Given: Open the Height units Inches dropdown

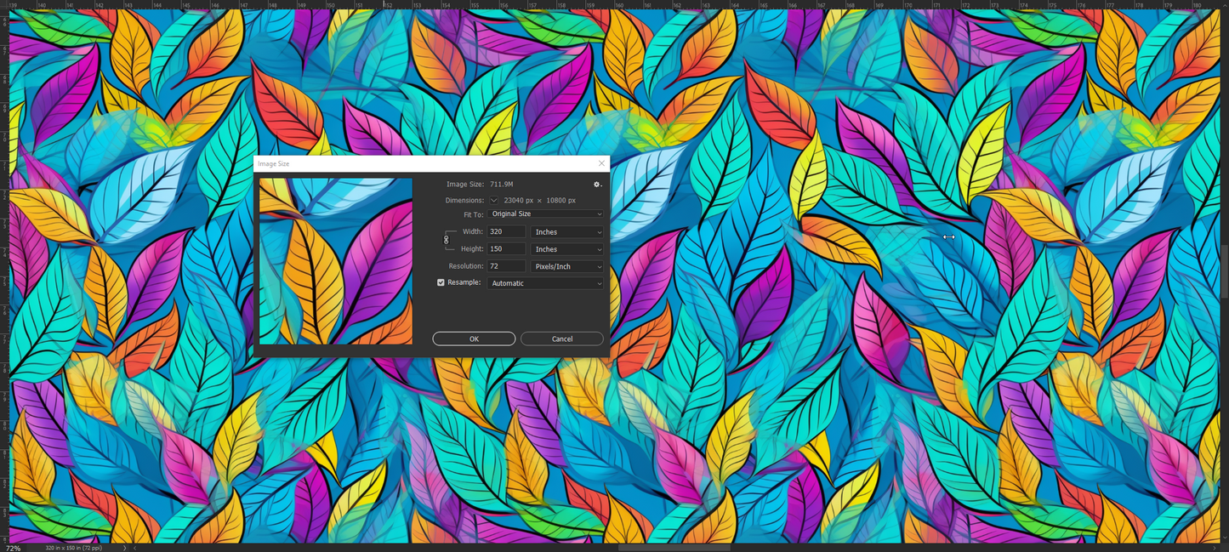Looking at the screenshot, I should [x=566, y=248].
